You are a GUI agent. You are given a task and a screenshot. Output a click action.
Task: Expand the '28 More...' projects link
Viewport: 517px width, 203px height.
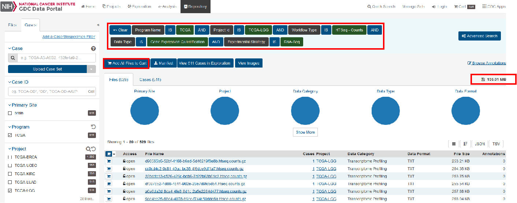88,199
